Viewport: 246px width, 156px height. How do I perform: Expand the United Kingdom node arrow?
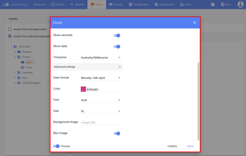(x=15, y=83)
